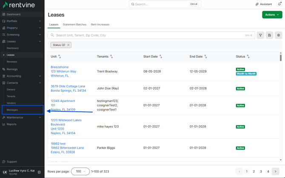Open the LK user avatar
The height and width of the screenshot is (178, 285).
[x=5, y=172]
